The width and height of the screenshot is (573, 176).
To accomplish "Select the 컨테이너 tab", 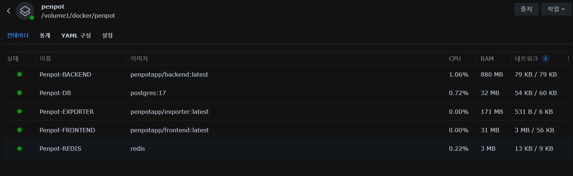I will 18,35.
